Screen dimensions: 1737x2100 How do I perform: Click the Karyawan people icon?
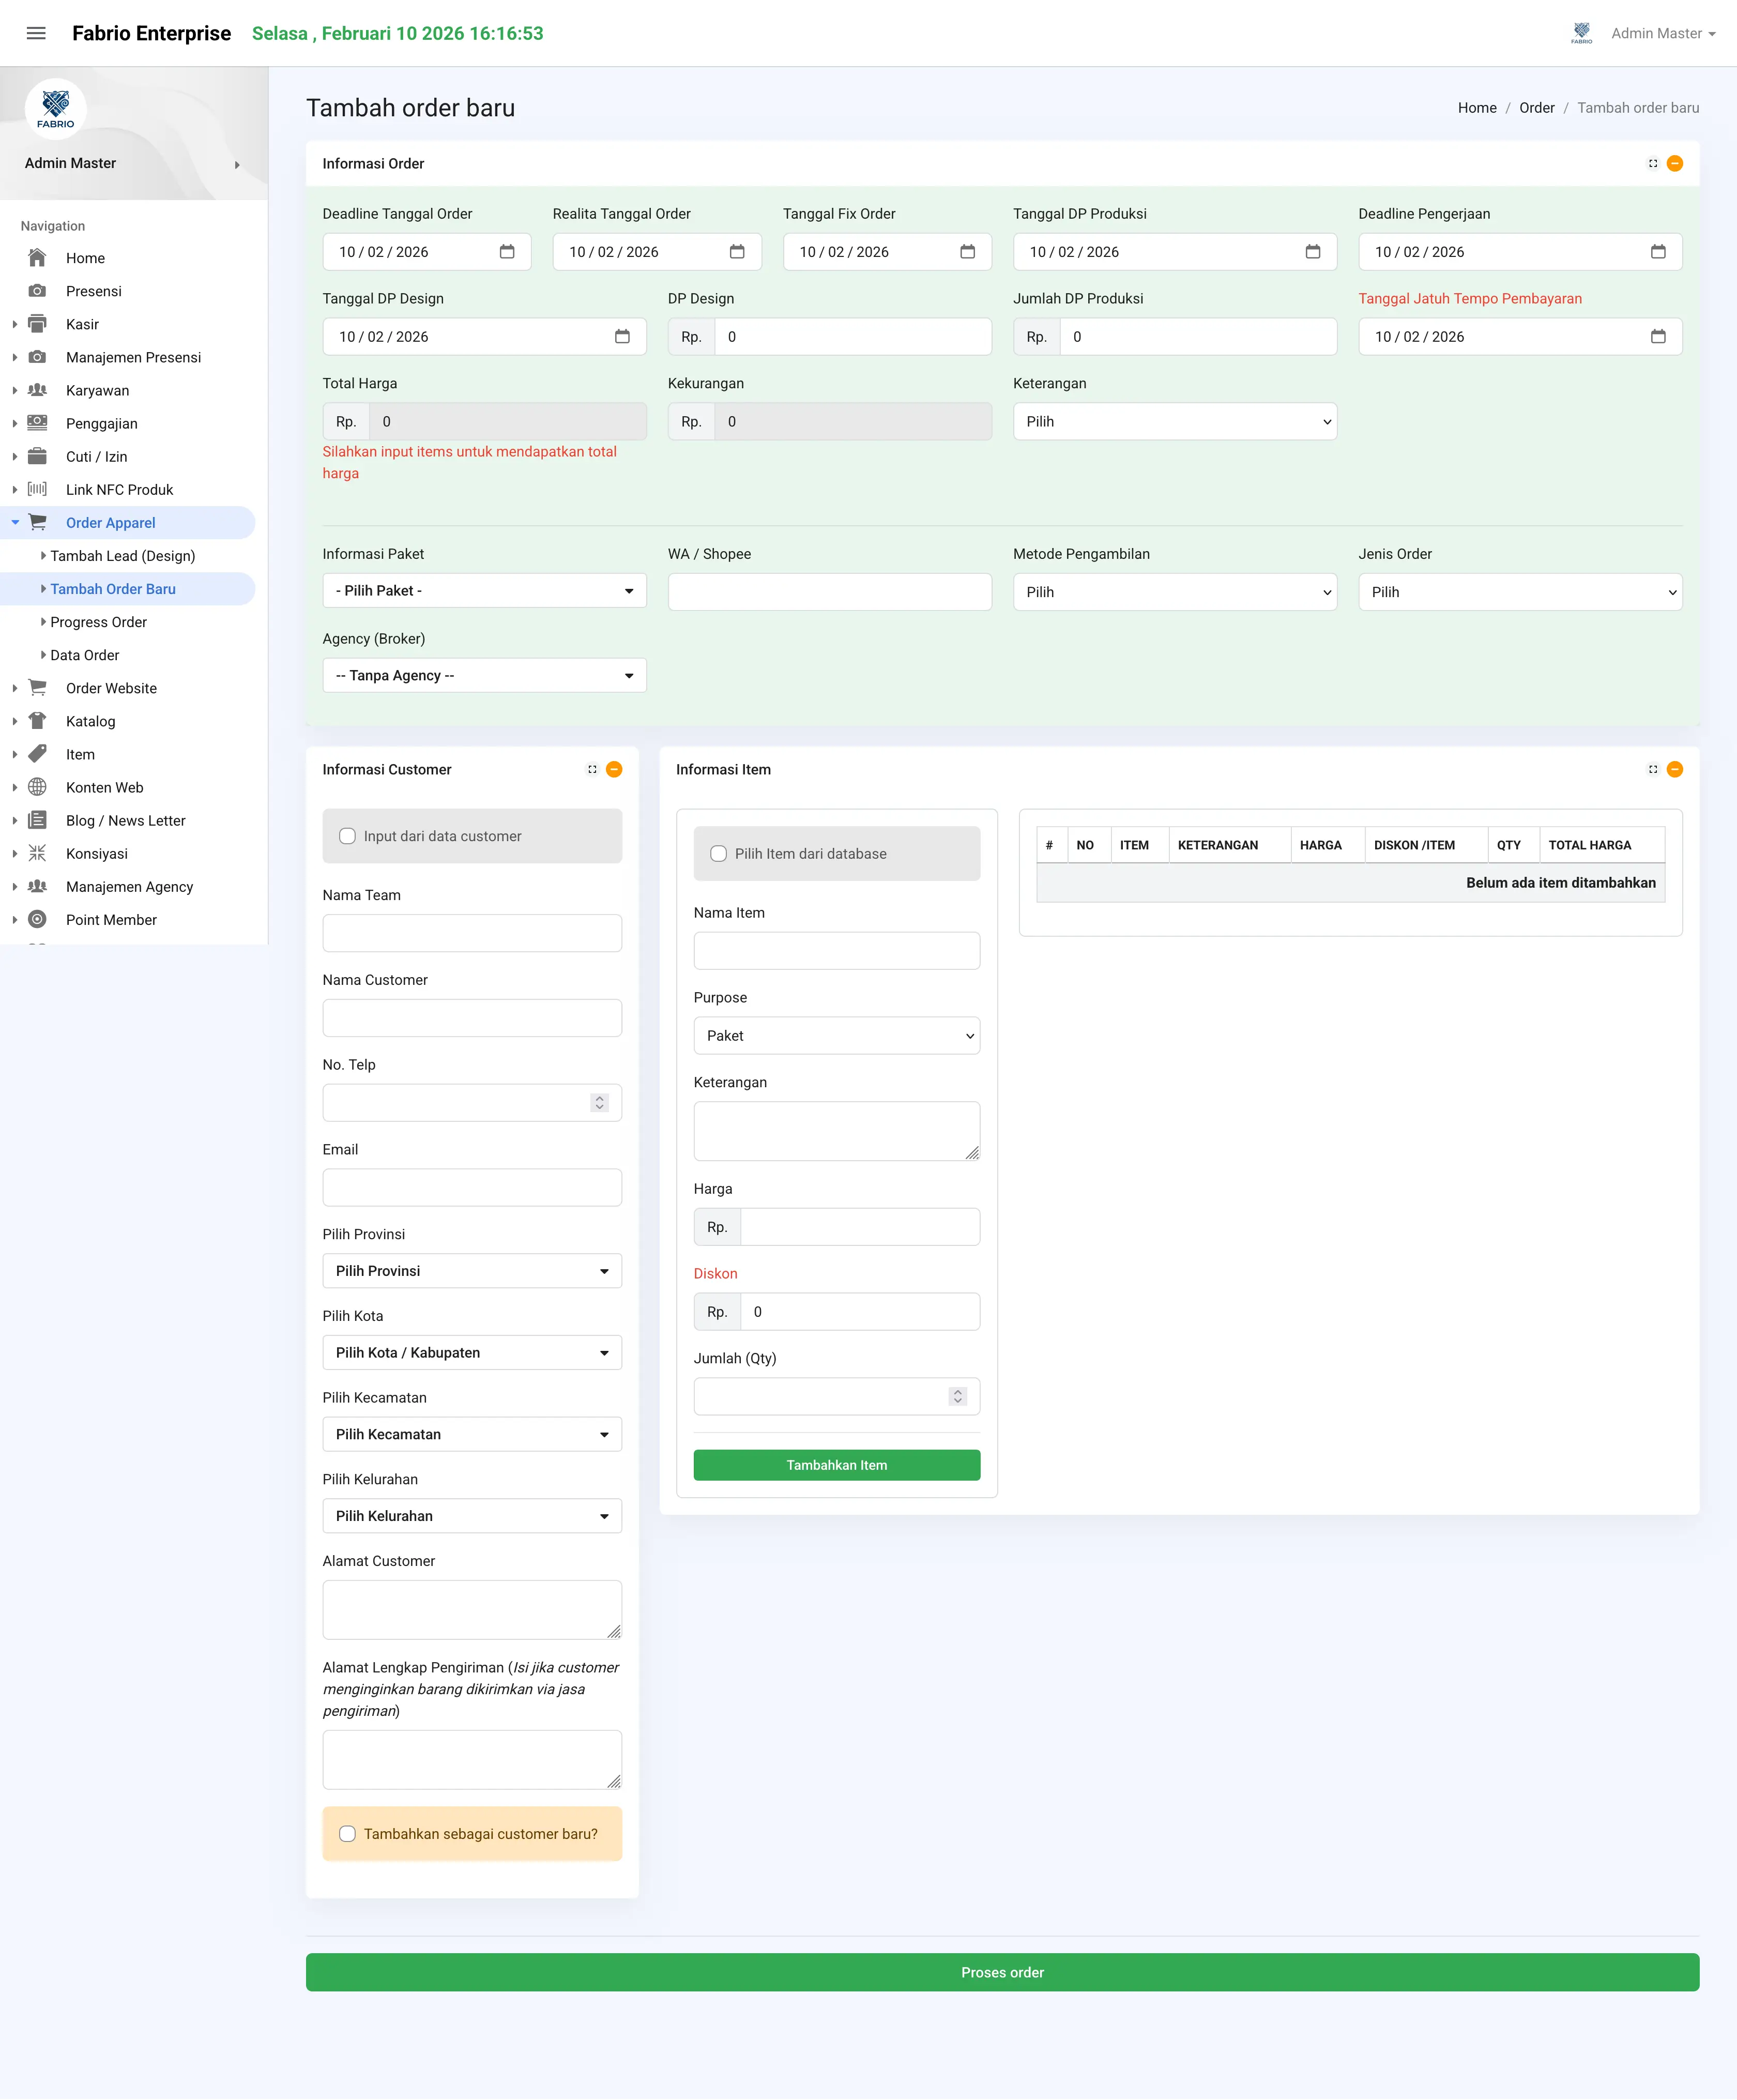tap(37, 390)
